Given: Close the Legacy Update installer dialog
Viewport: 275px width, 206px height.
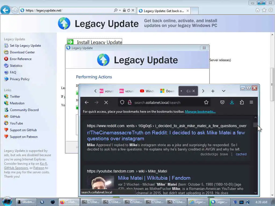Looking at the screenshot, I should click(x=204, y=48).
